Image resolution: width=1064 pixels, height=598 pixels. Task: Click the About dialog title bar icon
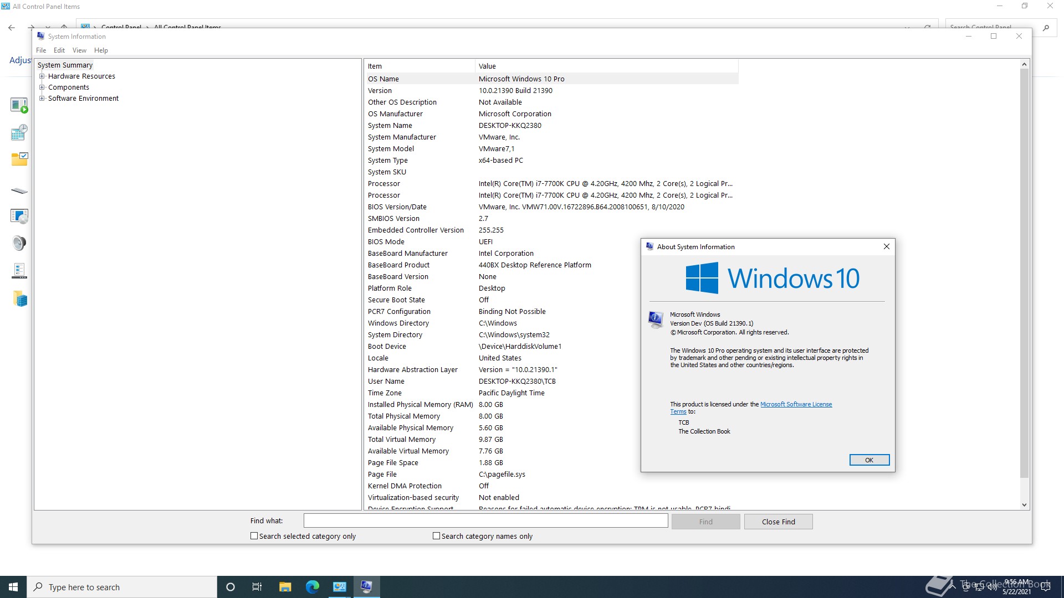click(649, 246)
